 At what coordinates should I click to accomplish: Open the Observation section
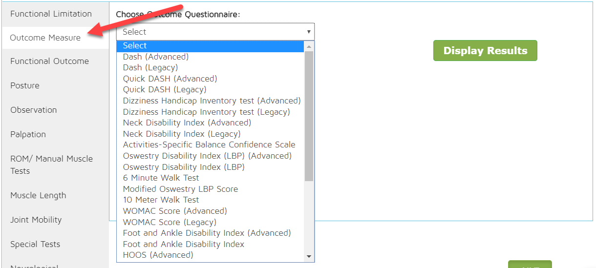(34, 110)
